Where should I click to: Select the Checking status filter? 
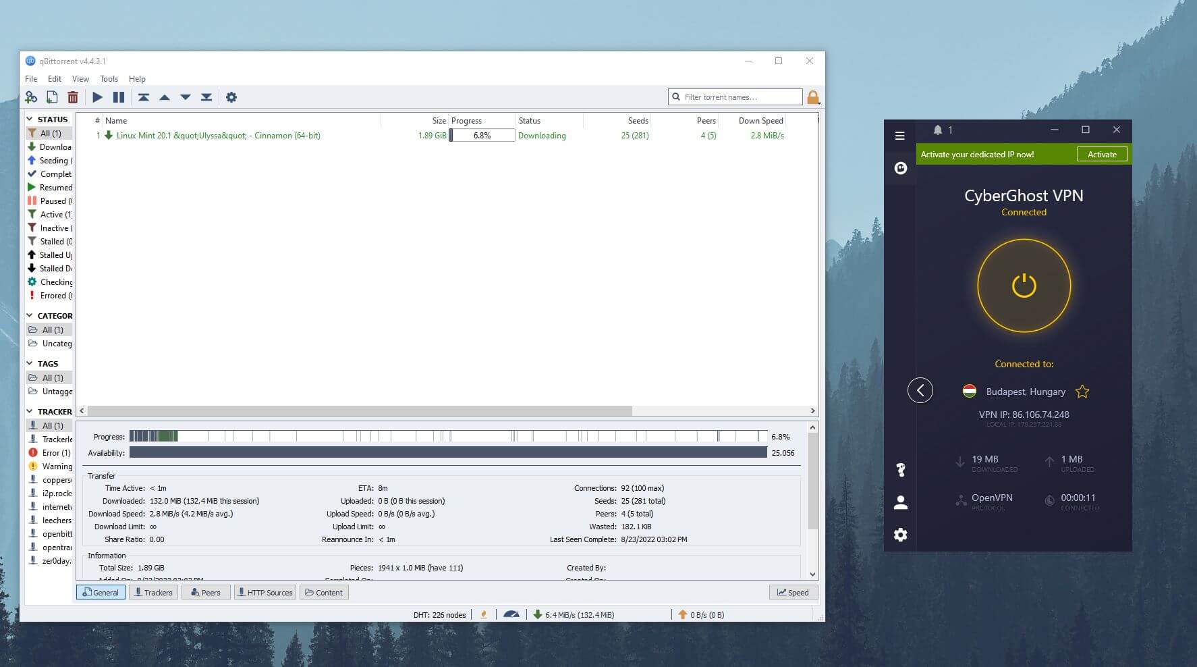click(x=49, y=282)
